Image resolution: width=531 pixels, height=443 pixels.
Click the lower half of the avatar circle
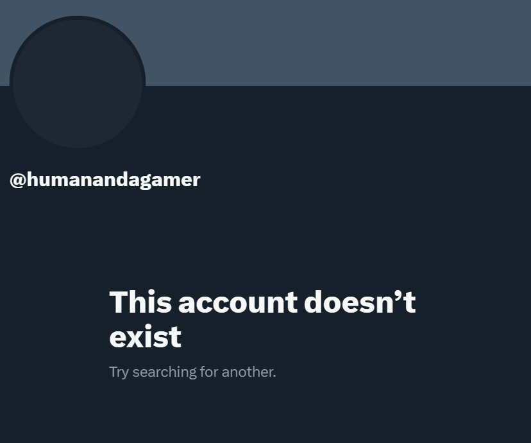tap(78, 115)
